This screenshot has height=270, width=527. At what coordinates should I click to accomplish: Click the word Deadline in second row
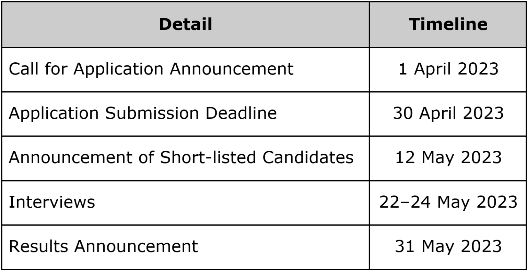coord(241,114)
